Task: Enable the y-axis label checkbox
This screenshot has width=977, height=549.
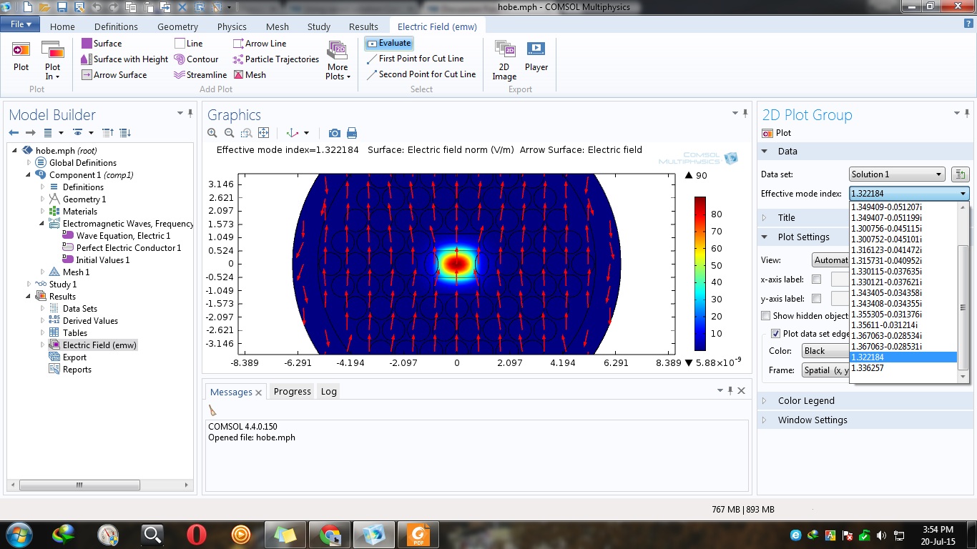Action: [817, 299]
